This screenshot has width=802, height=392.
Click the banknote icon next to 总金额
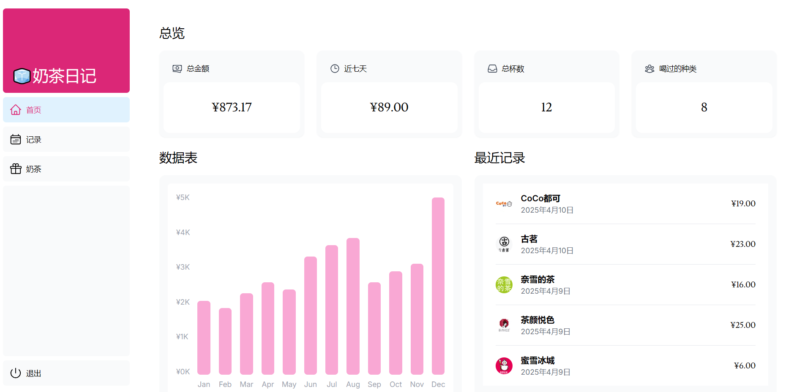(177, 68)
